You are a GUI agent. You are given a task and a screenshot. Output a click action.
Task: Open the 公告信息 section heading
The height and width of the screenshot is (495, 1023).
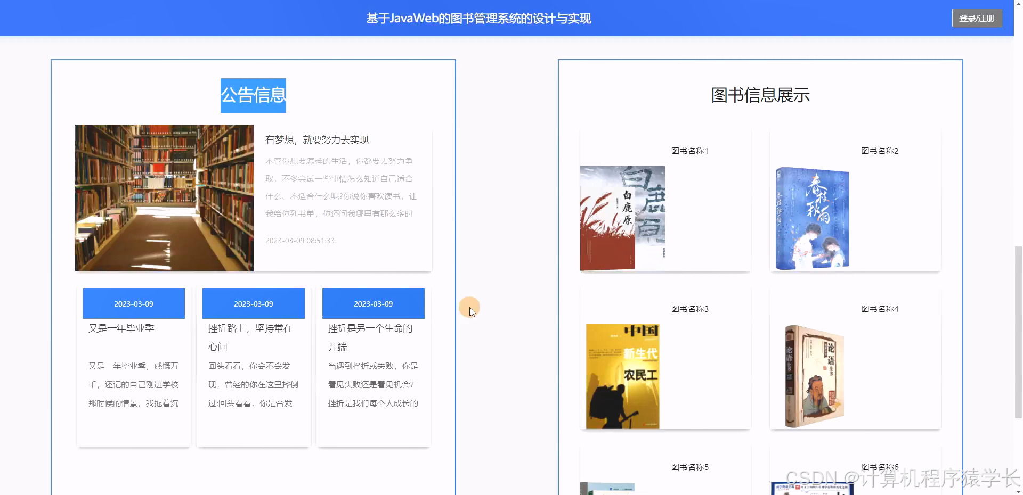[x=253, y=95]
